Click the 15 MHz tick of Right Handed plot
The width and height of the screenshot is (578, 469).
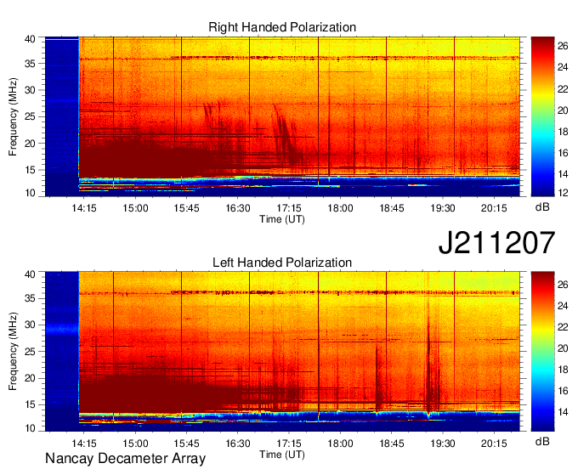click(30, 170)
